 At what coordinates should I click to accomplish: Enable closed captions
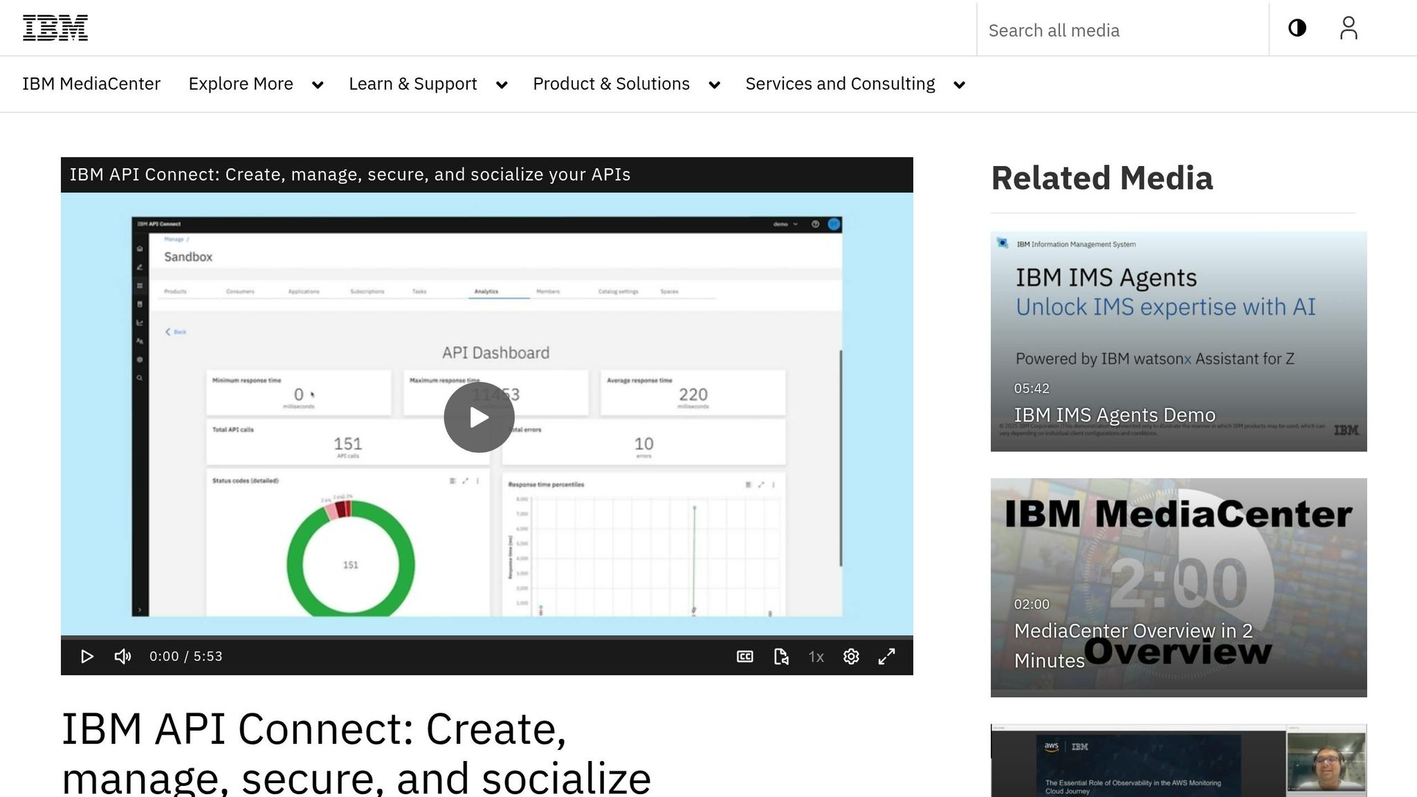tap(744, 656)
